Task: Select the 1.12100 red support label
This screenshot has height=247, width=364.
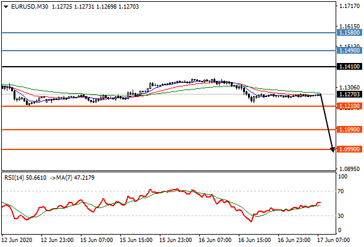Action: 349,106
